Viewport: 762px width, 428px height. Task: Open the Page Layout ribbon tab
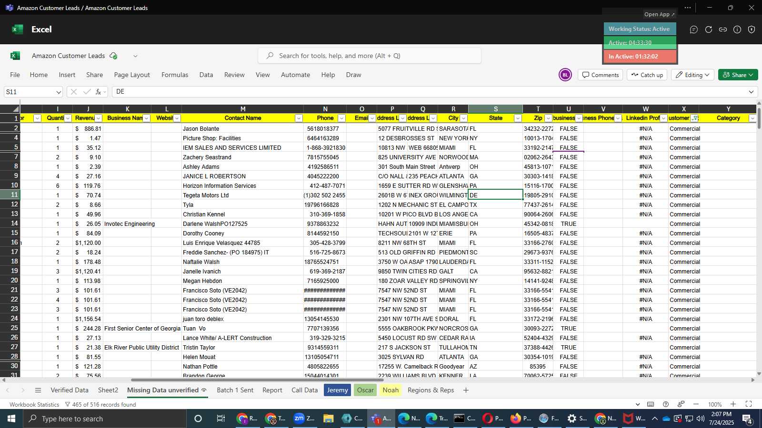click(132, 75)
